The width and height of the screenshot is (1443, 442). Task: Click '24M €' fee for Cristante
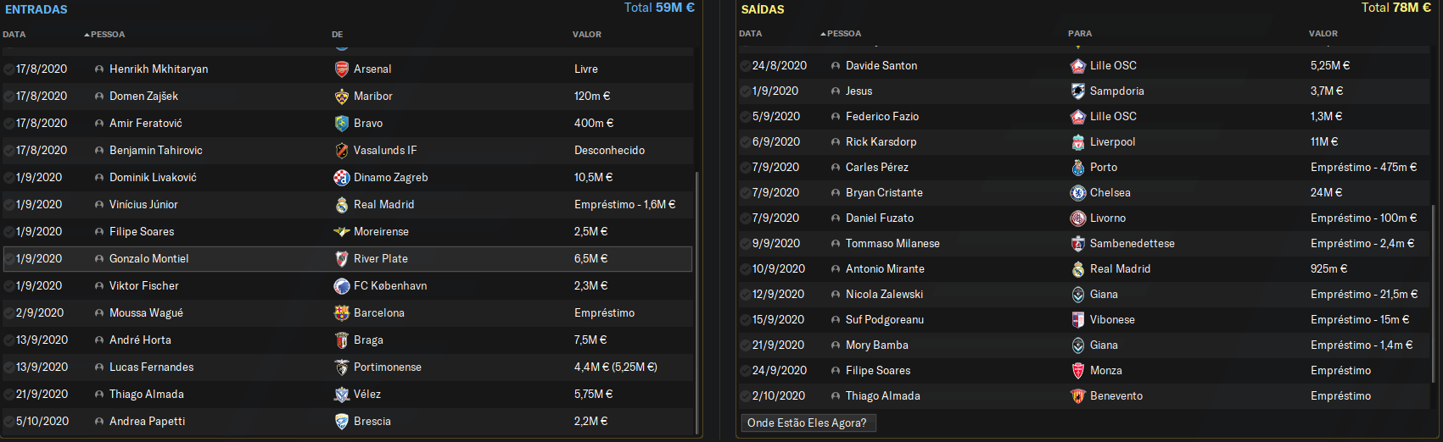(x=1327, y=193)
